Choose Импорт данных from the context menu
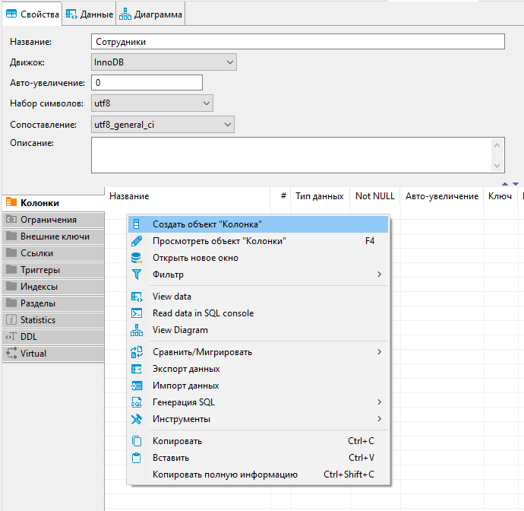This screenshot has height=511, width=524. 185,386
